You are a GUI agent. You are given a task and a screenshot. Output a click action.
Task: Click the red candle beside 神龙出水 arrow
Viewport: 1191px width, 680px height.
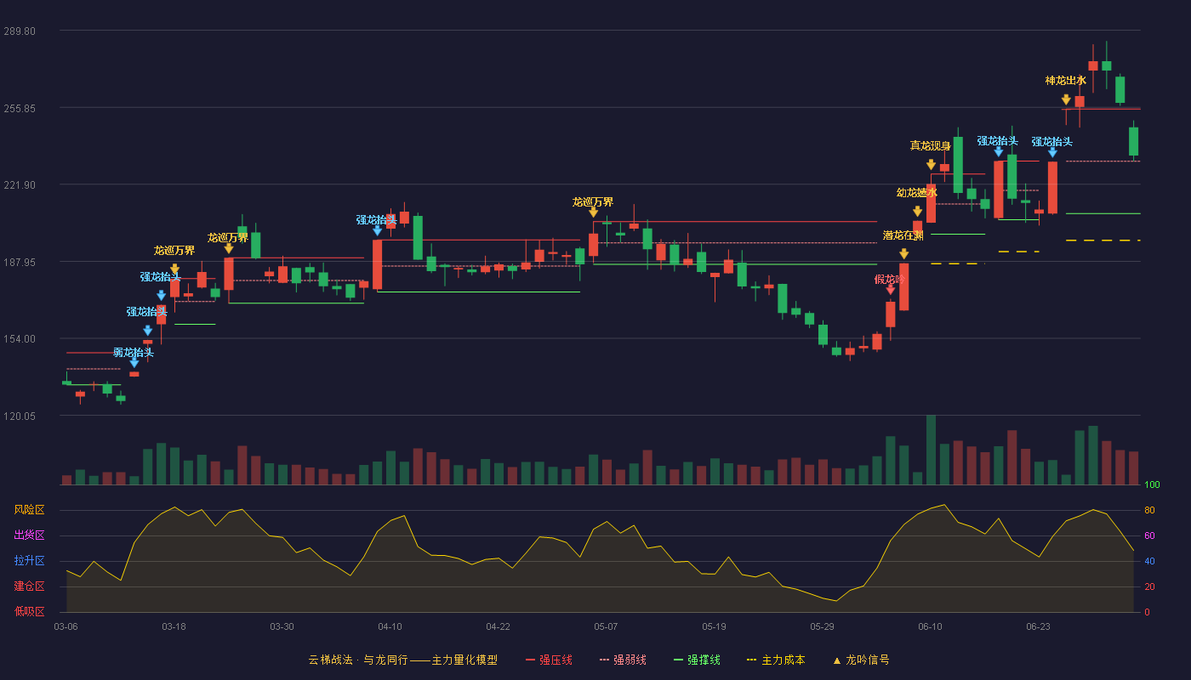[1080, 101]
